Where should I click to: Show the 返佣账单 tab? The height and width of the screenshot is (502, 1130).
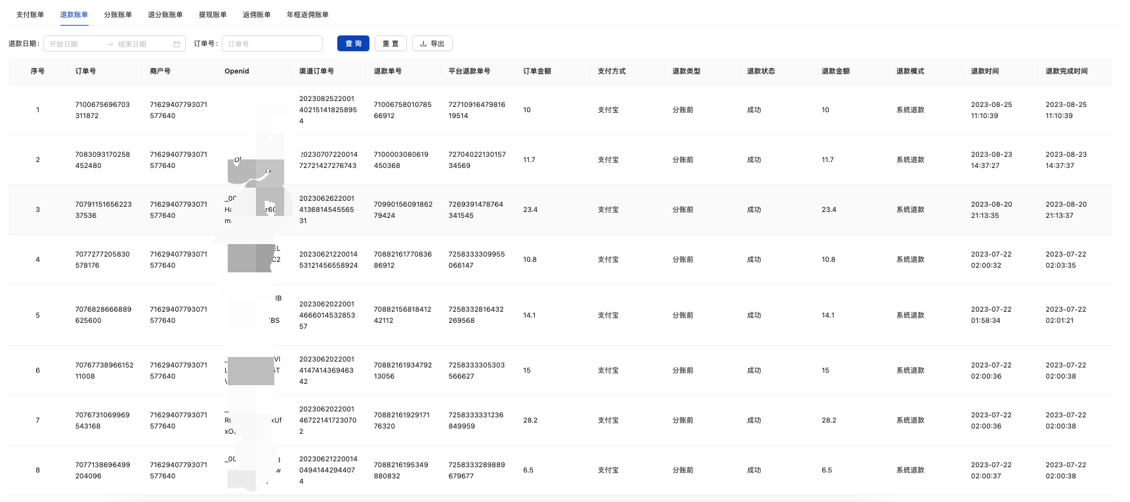[x=257, y=14]
